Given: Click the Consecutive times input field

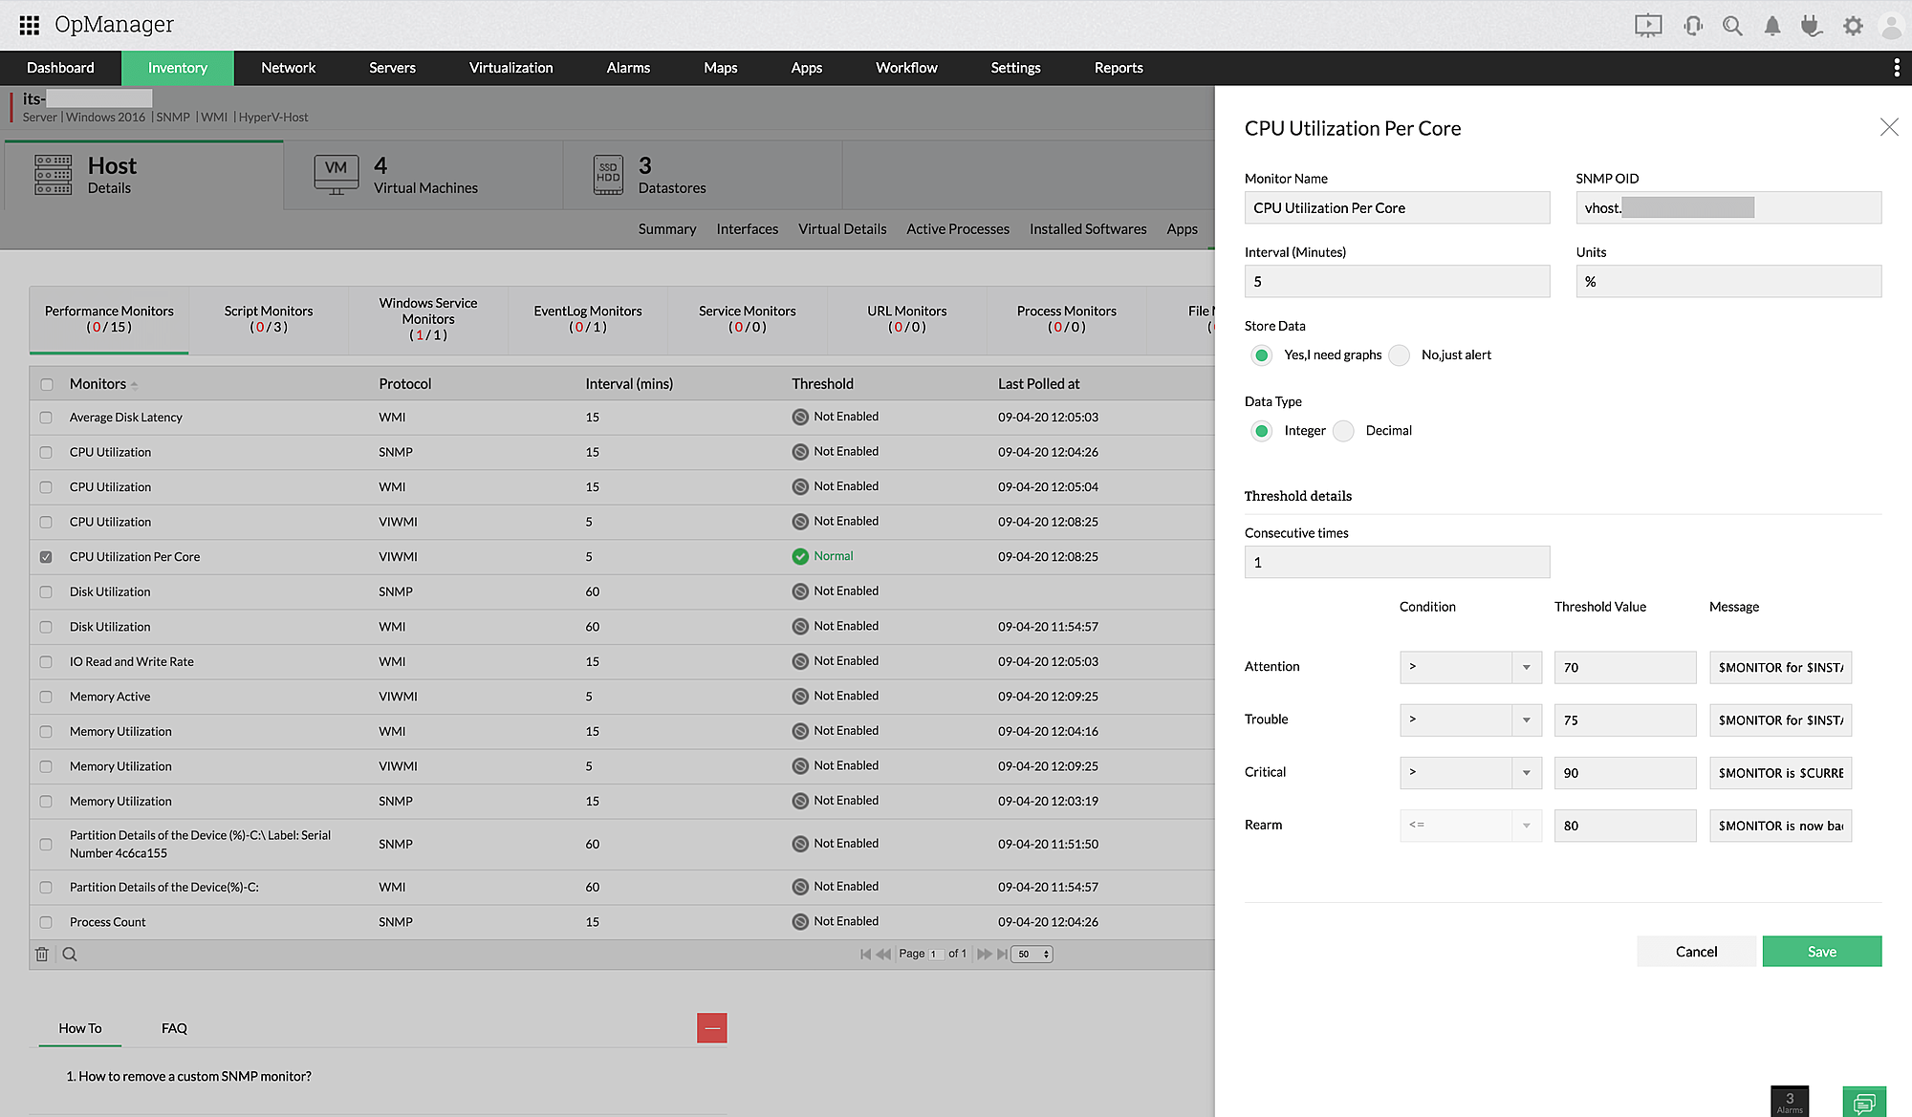Looking at the screenshot, I should [x=1397, y=563].
